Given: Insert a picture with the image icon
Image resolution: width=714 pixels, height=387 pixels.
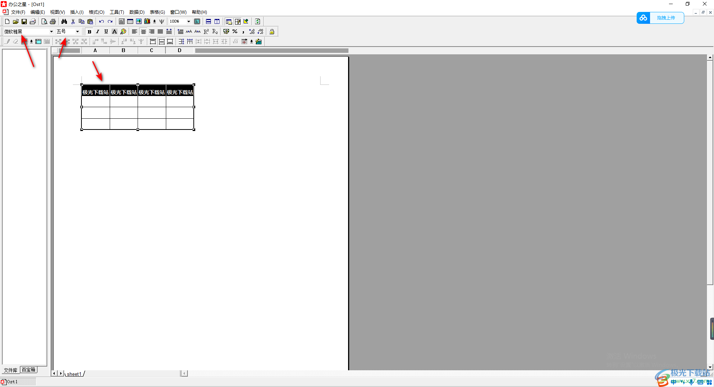Looking at the screenshot, I should point(139,22).
